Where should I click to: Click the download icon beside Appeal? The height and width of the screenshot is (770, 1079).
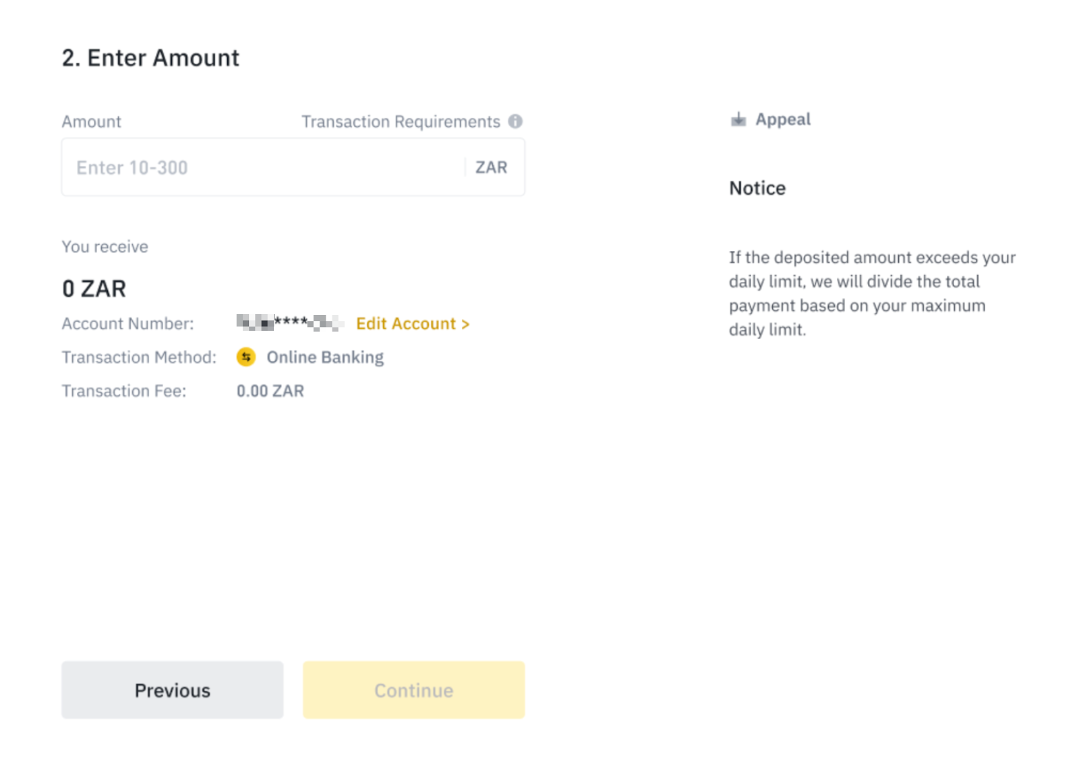coord(738,120)
